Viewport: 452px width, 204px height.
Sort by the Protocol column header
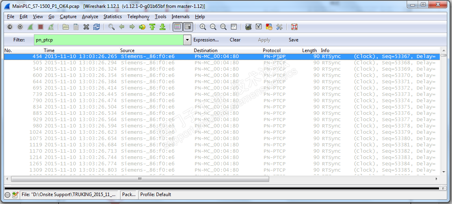pos(282,51)
